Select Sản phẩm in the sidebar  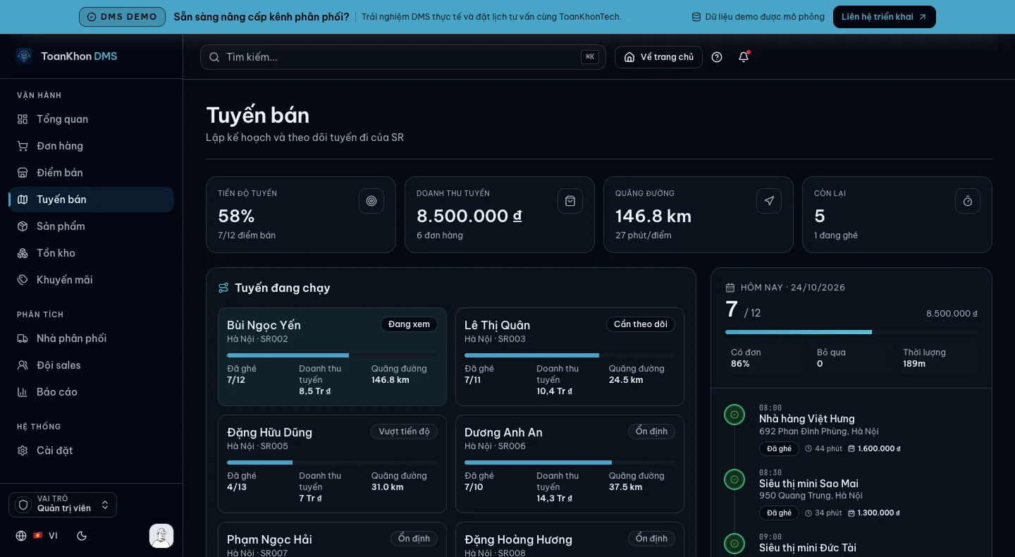pyautogui.click(x=91, y=226)
